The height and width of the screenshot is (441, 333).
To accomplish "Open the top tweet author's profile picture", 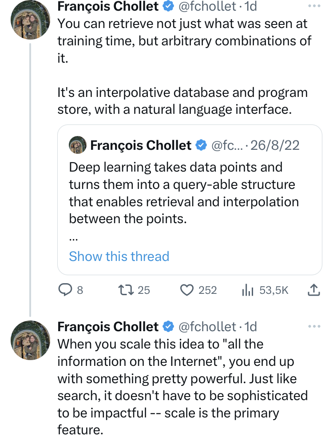I will (30, 20).
